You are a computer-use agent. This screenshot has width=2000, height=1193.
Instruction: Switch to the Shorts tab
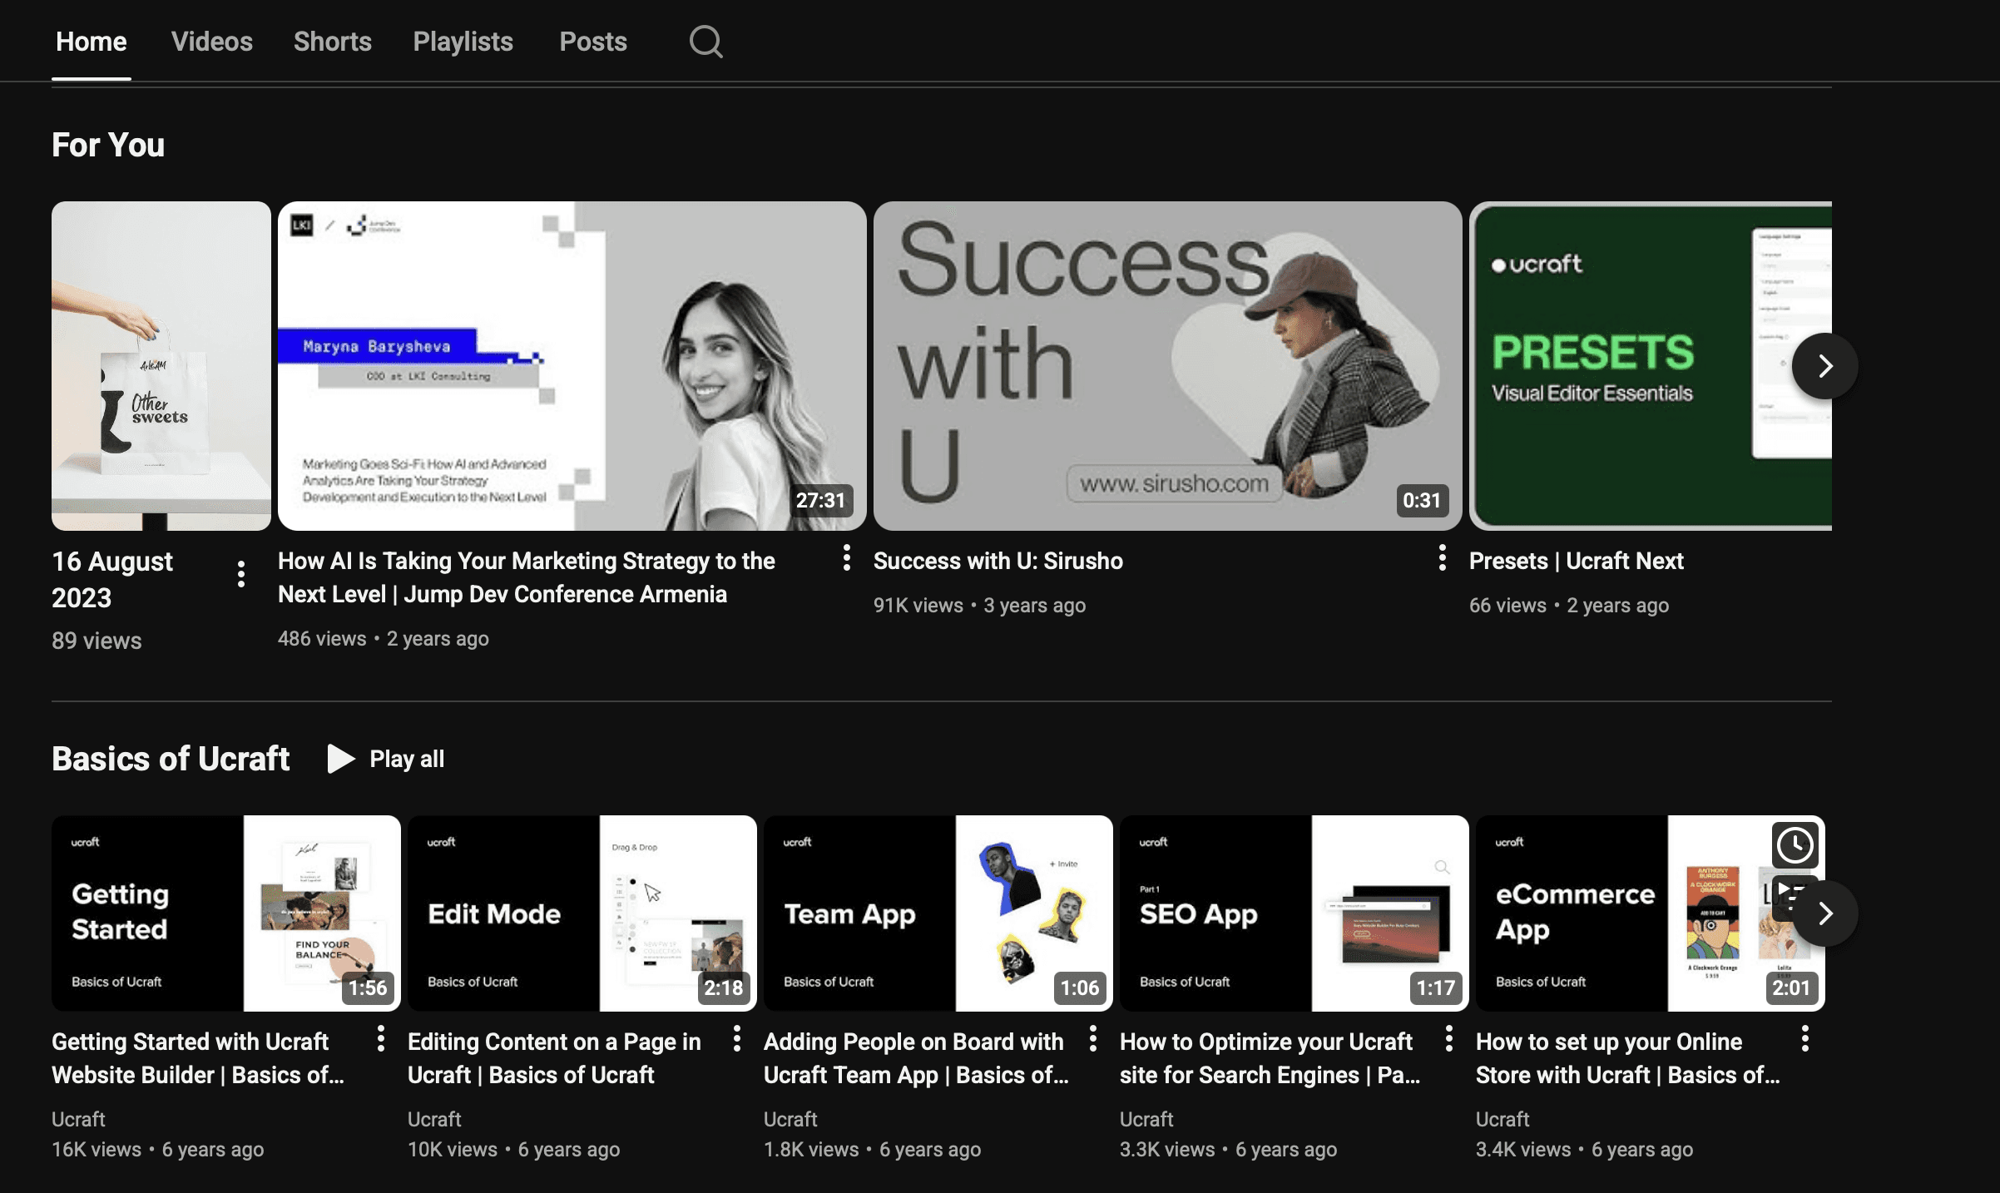pyautogui.click(x=333, y=42)
